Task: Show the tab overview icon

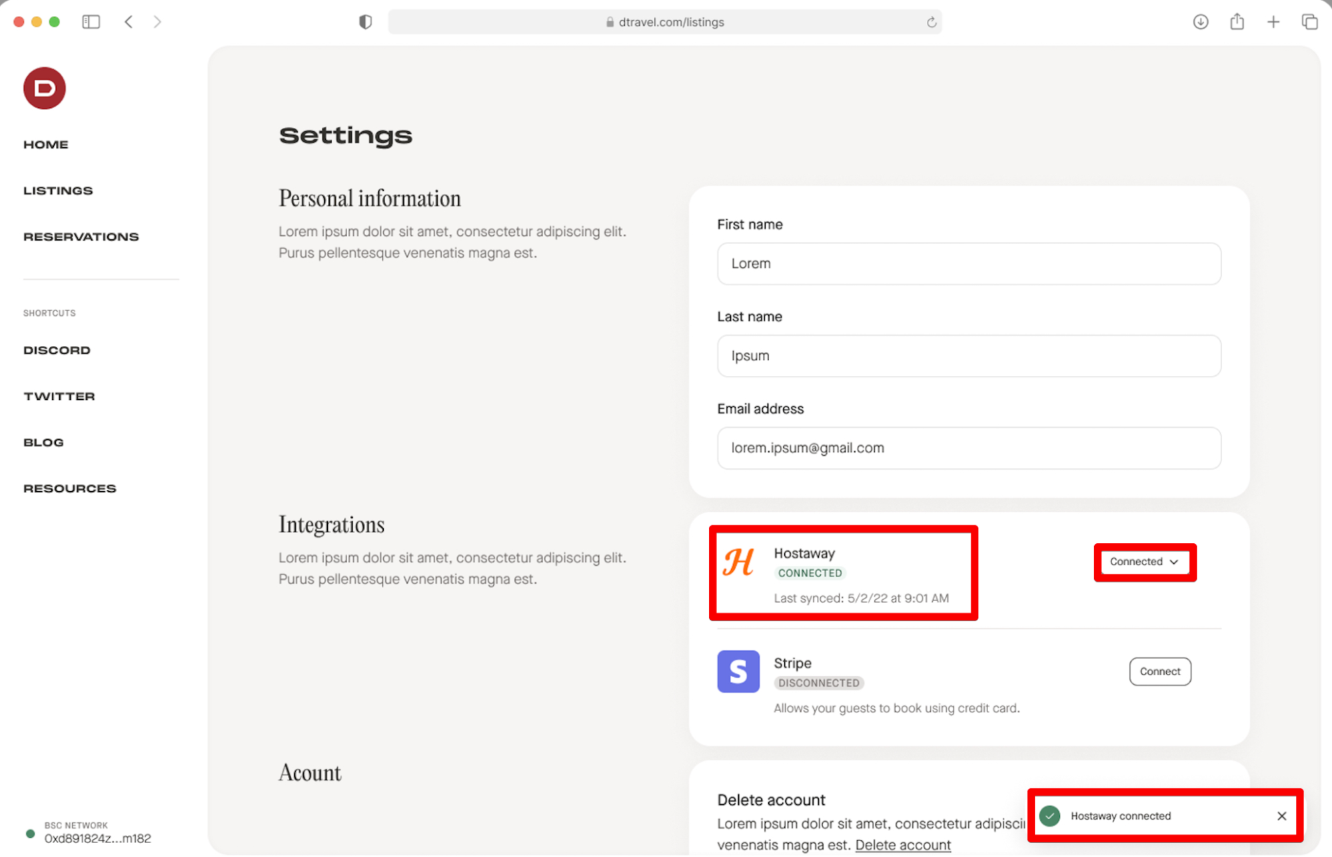Action: [1309, 22]
